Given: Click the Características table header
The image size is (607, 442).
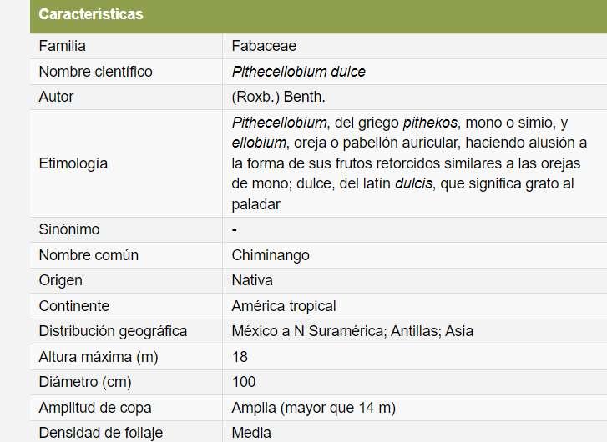Looking at the screenshot, I should click(x=91, y=14).
